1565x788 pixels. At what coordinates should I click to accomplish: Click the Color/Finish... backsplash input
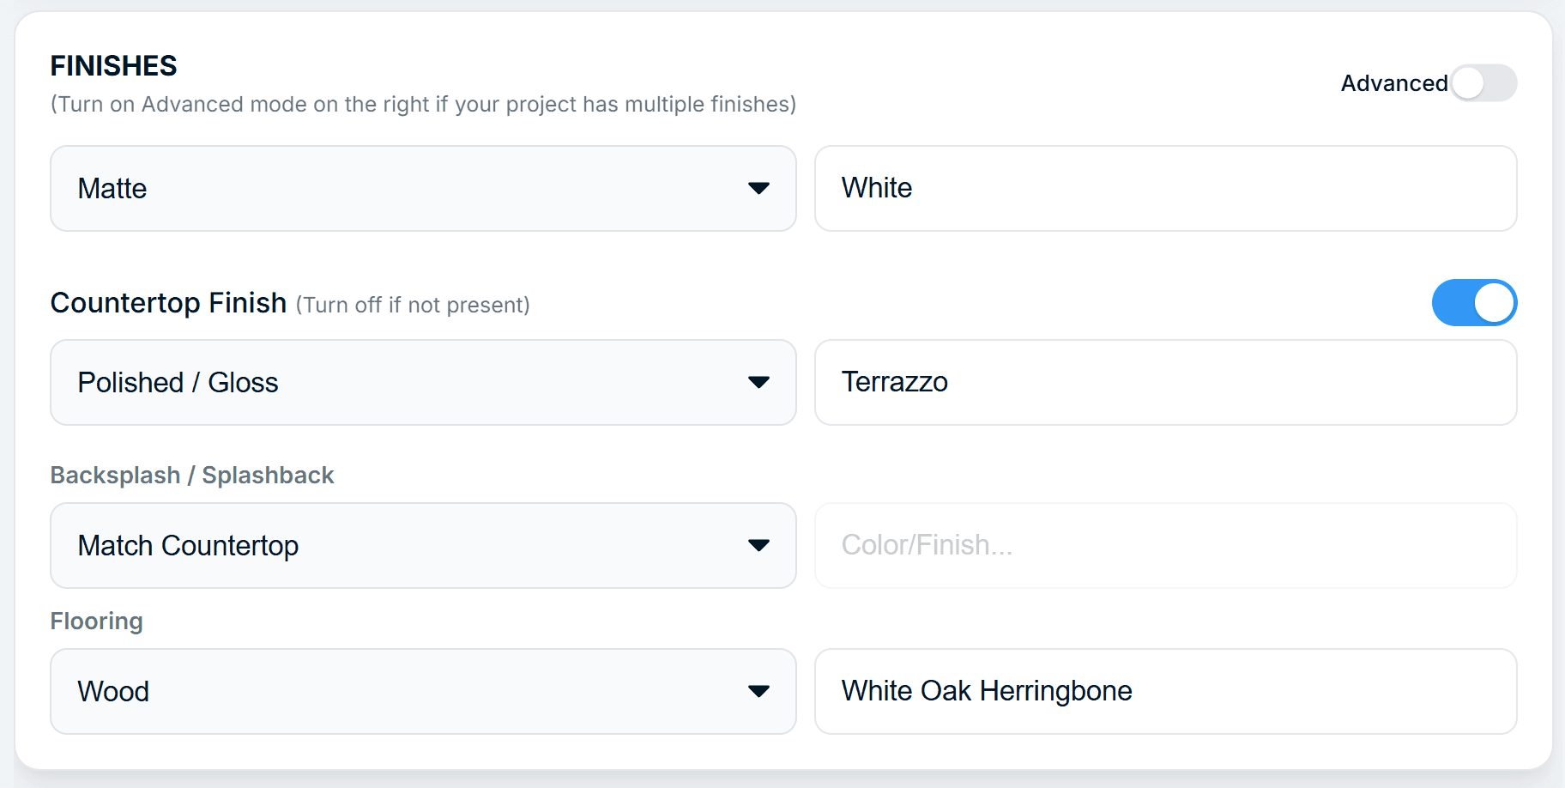[1165, 546]
